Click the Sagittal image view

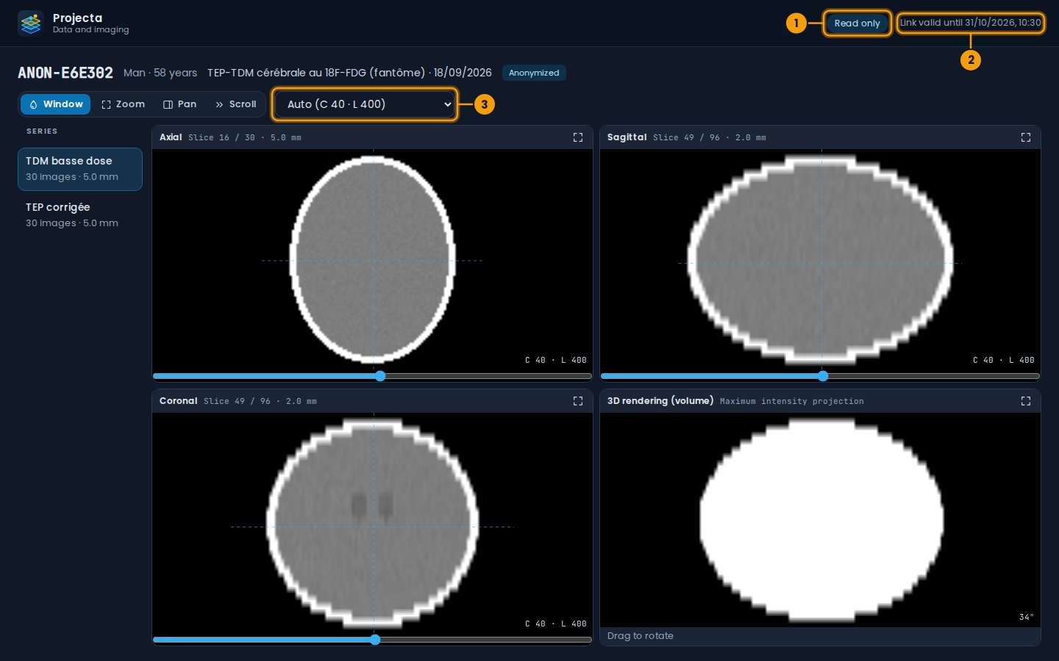(820, 260)
